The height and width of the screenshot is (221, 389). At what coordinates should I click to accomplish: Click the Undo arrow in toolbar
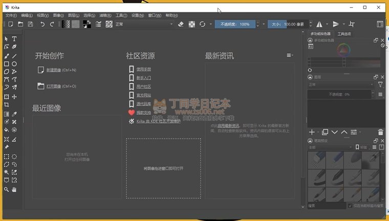click(x=42, y=24)
